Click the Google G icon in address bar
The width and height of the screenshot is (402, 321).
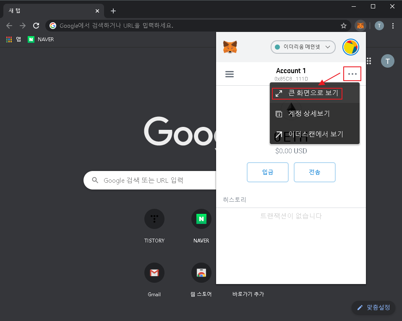pyautogui.click(x=53, y=26)
